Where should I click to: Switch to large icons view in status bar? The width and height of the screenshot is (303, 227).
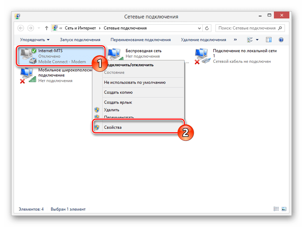coord(284,209)
